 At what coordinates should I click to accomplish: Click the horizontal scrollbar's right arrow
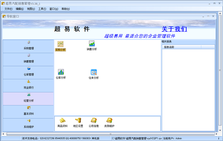pos(216,134)
